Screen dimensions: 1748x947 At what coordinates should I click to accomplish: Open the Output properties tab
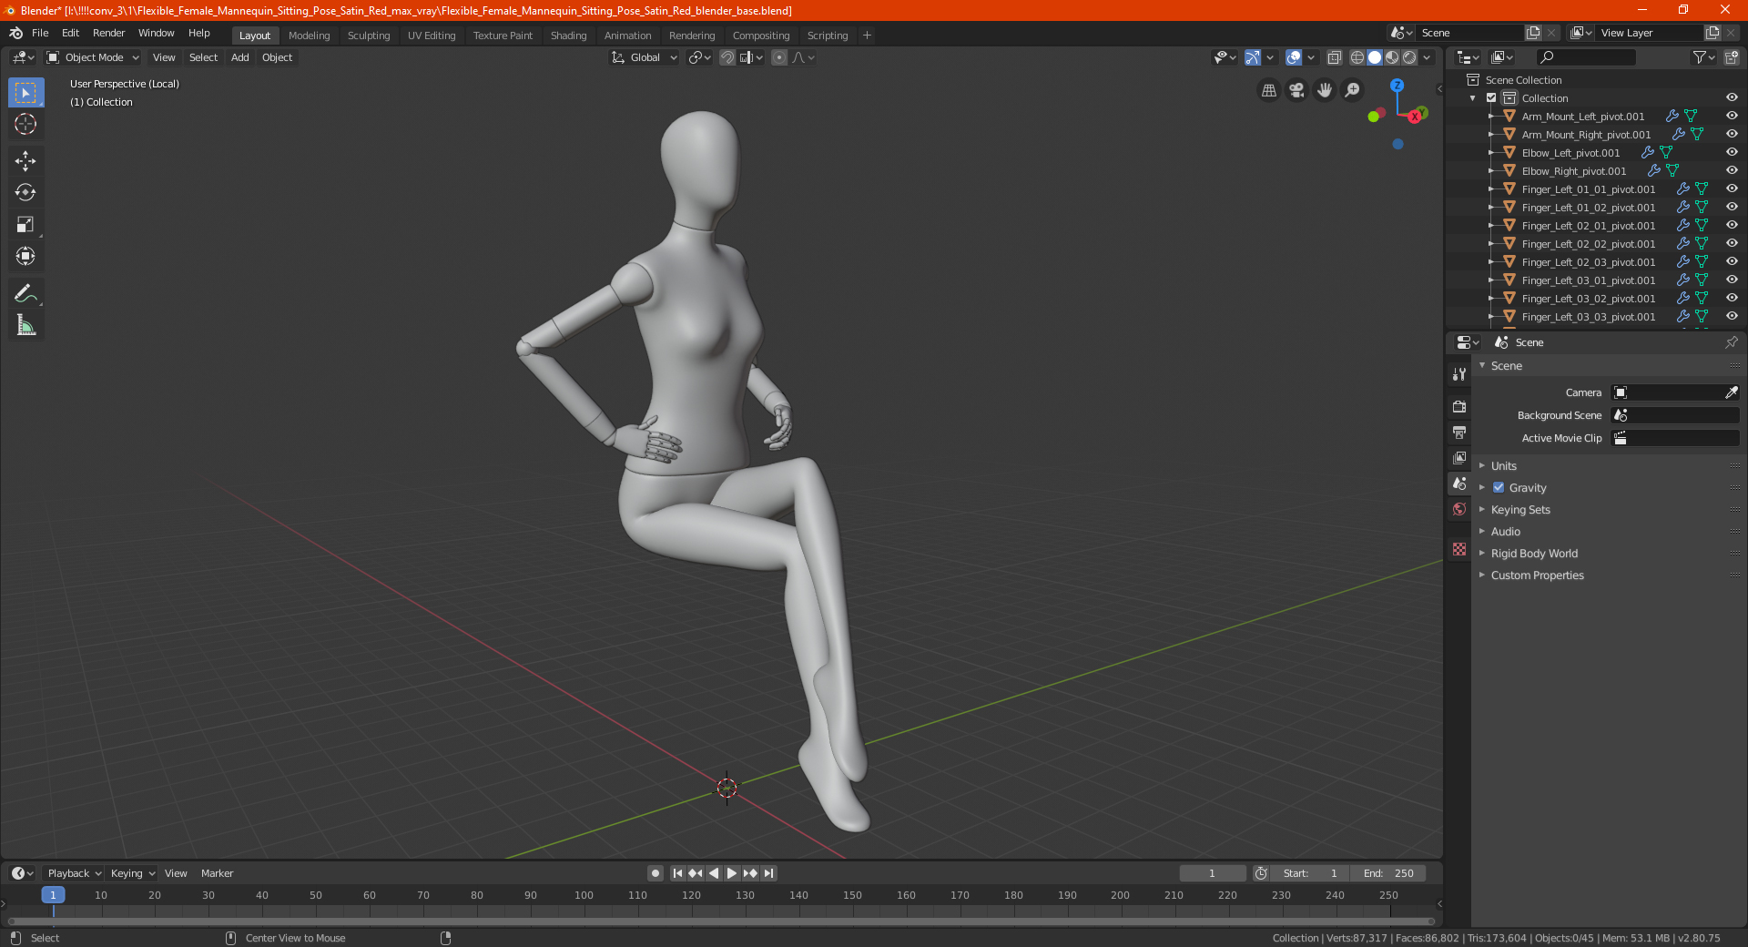click(1459, 432)
